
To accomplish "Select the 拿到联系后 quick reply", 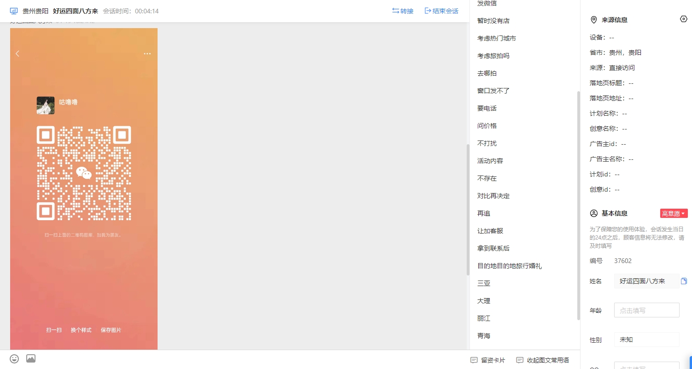I will point(493,248).
